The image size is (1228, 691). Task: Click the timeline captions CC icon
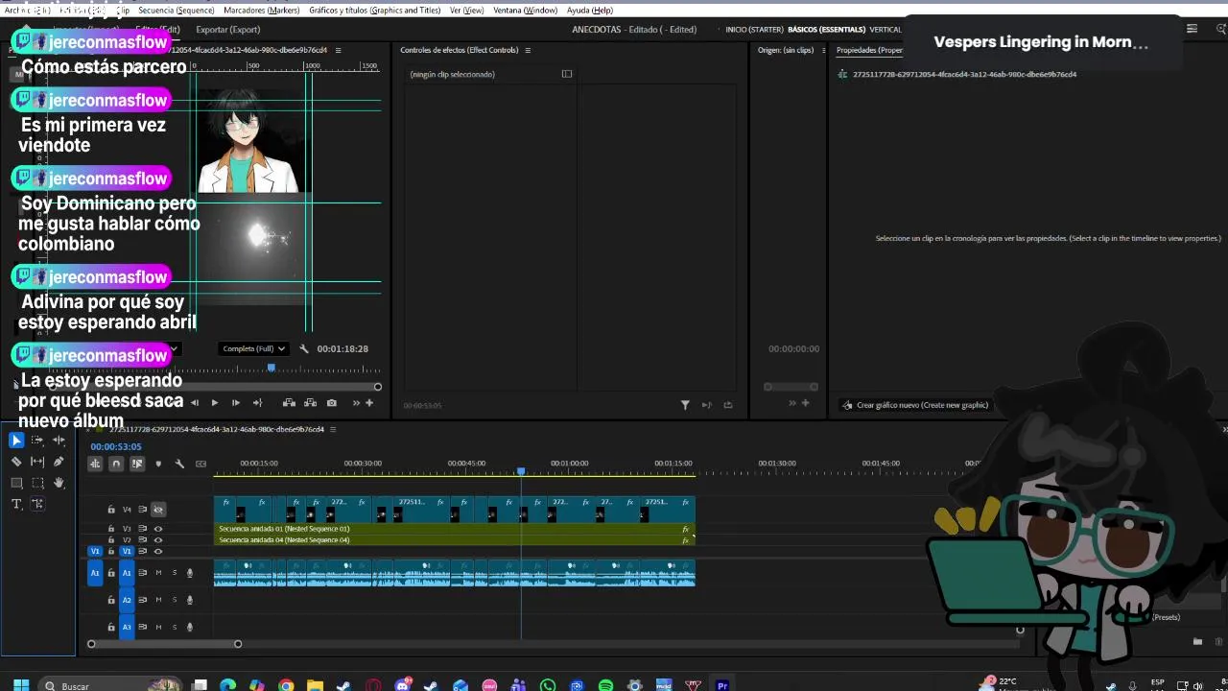(x=201, y=464)
